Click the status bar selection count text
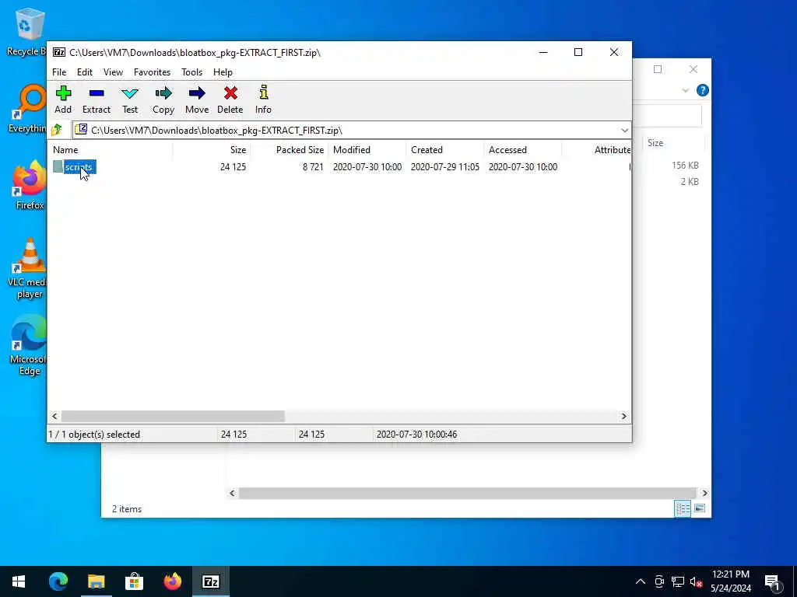797x597 pixels. pos(94,435)
